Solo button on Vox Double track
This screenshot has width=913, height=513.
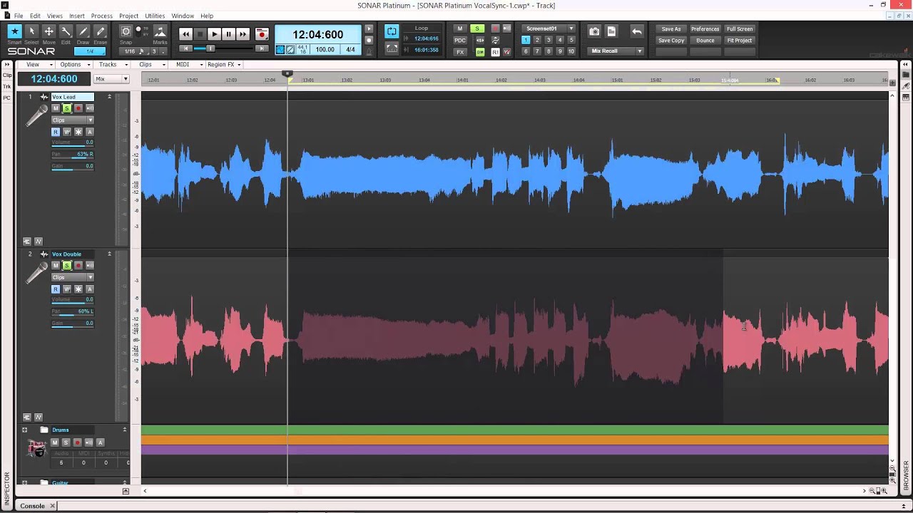(67, 266)
